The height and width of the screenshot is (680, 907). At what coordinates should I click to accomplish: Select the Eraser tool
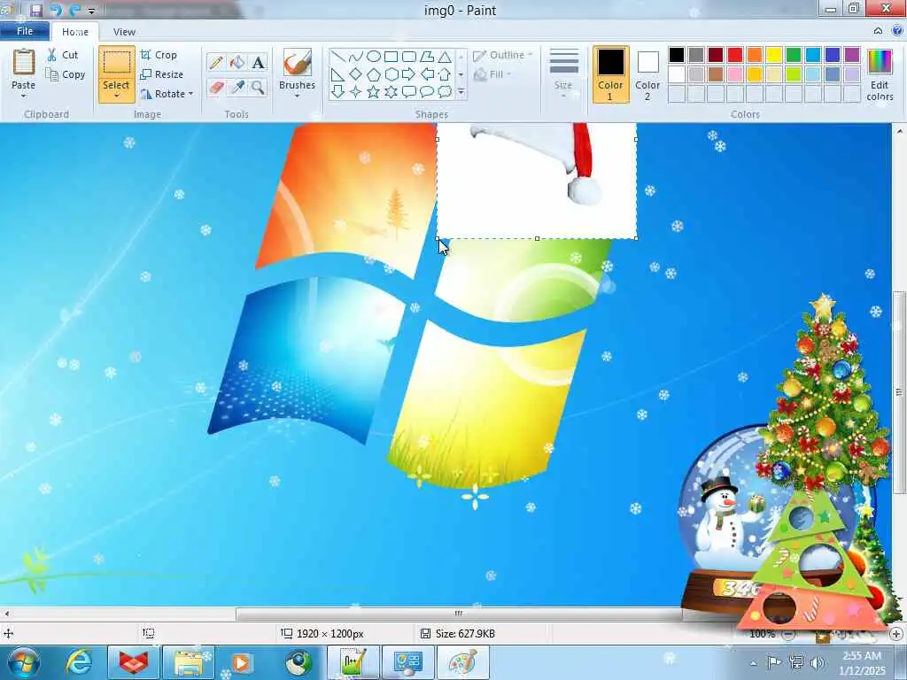216,88
